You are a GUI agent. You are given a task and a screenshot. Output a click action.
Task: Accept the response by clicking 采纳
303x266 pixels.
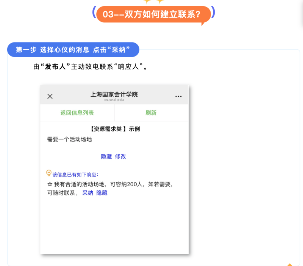(87, 193)
